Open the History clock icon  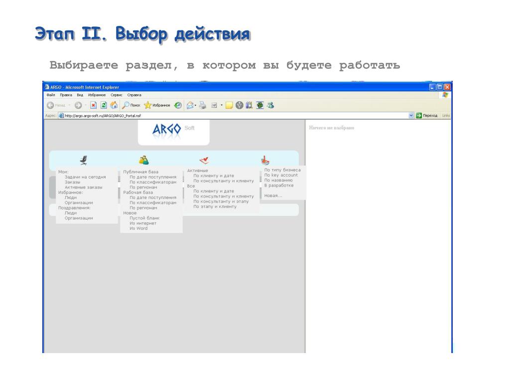pos(178,105)
